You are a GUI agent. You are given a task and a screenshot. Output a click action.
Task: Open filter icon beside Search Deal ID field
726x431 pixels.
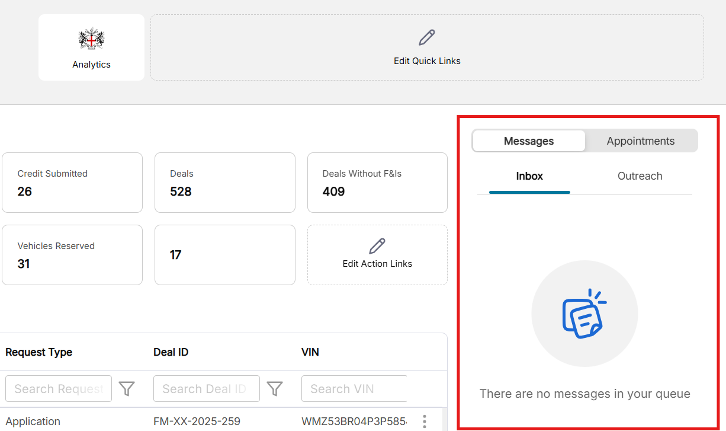click(274, 389)
